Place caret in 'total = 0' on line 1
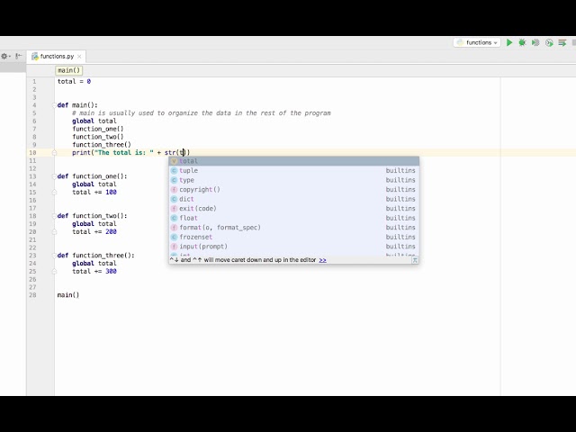Image resolution: width=576 pixels, height=432 pixels. click(74, 82)
